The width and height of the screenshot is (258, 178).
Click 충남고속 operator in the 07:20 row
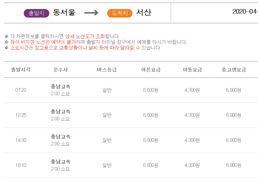click(x=60, y=86)
